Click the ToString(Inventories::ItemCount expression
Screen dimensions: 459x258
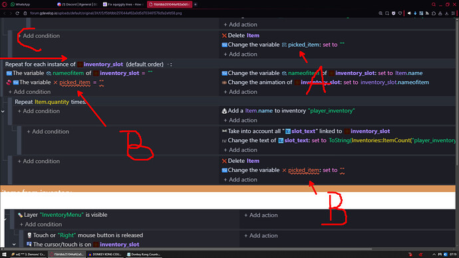click(392, 140)
